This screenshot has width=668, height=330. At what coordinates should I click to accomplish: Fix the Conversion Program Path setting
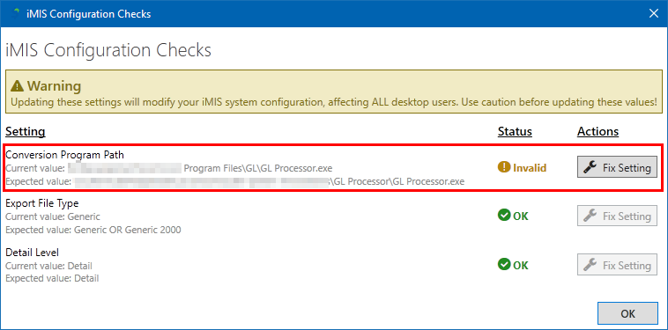coord(617,167)
